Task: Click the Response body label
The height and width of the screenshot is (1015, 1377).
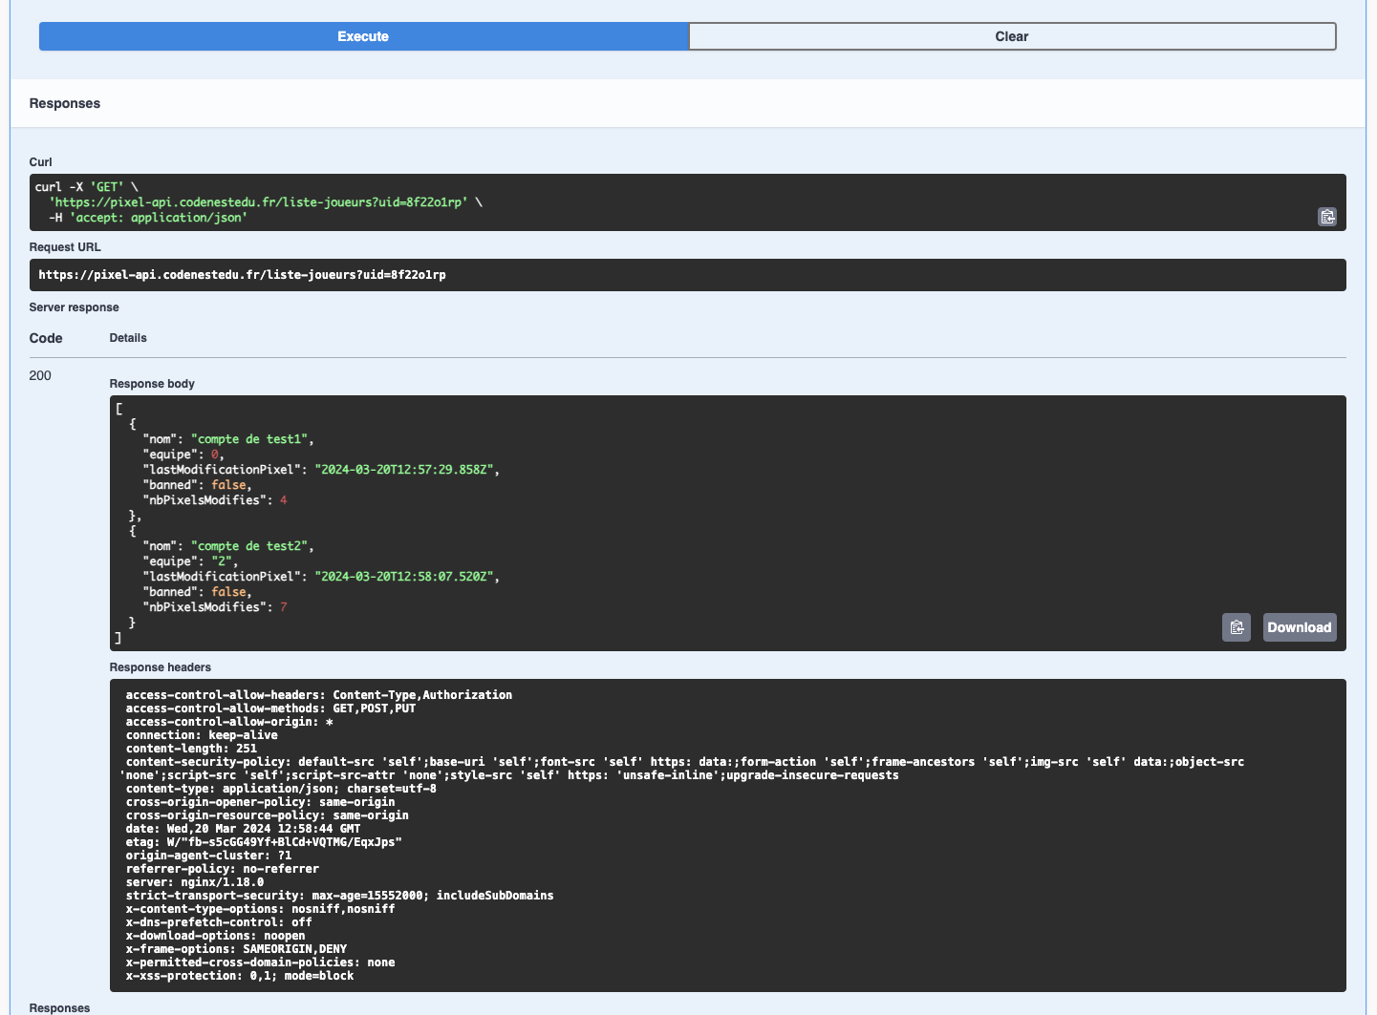Action: coord(152,384)
